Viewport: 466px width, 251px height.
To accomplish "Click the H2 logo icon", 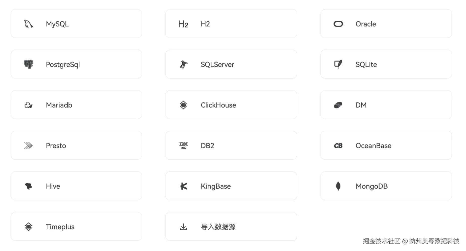I will pyautogui.click(x=183, y=24).
